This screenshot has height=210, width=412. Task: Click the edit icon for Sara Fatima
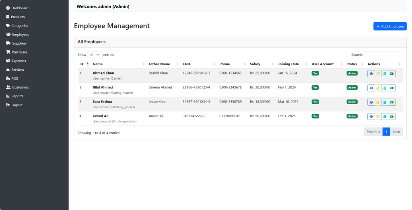pos(378,102)
